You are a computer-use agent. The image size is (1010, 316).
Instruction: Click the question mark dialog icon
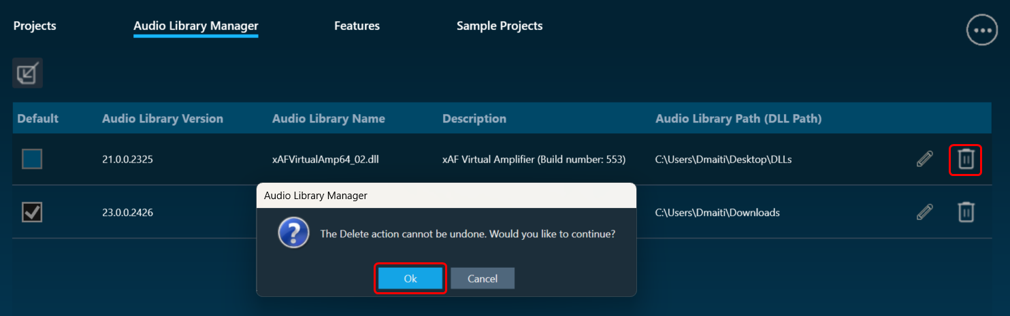pyautogui.click(x=294, y=234)
